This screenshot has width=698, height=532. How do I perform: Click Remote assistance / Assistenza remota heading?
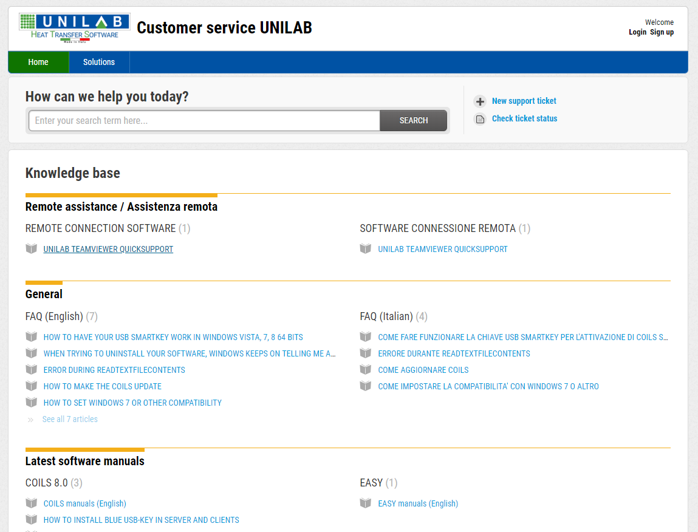[121, 207]
